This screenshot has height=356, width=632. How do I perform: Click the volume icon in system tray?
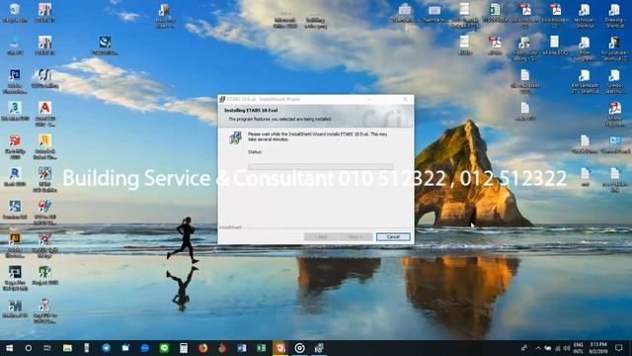pos(567,348)
